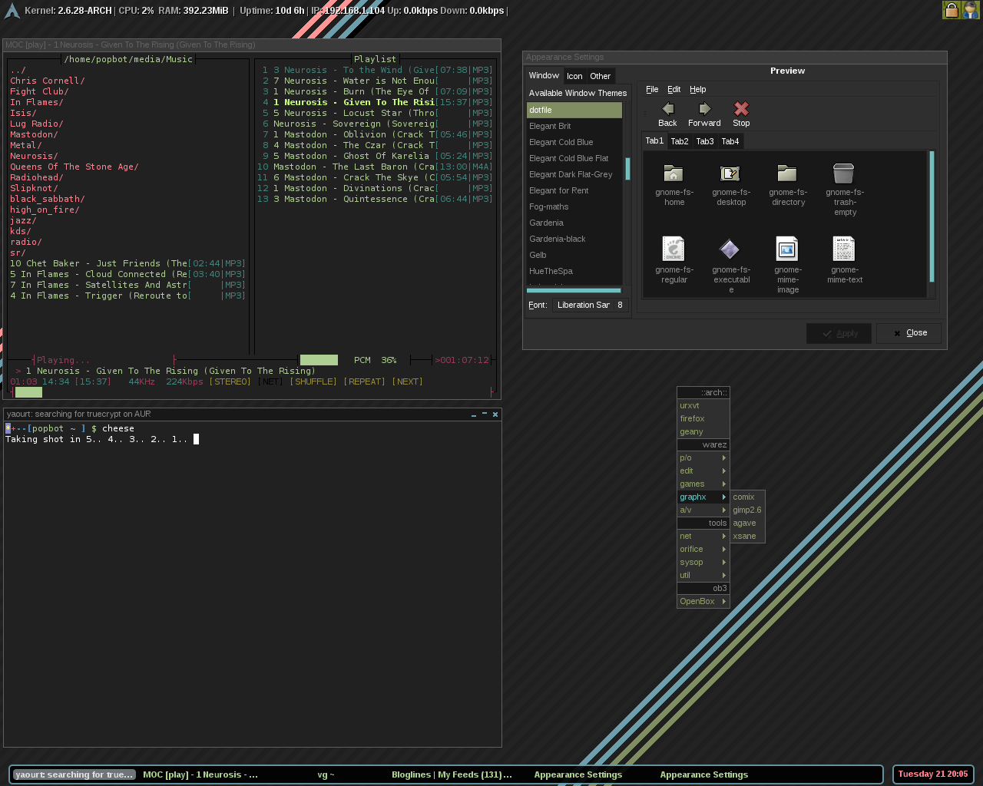Click the Arch Linux logo icon

click(x=12, y=11)
